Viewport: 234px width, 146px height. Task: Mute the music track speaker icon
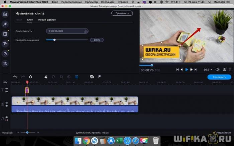click(6, 117)
